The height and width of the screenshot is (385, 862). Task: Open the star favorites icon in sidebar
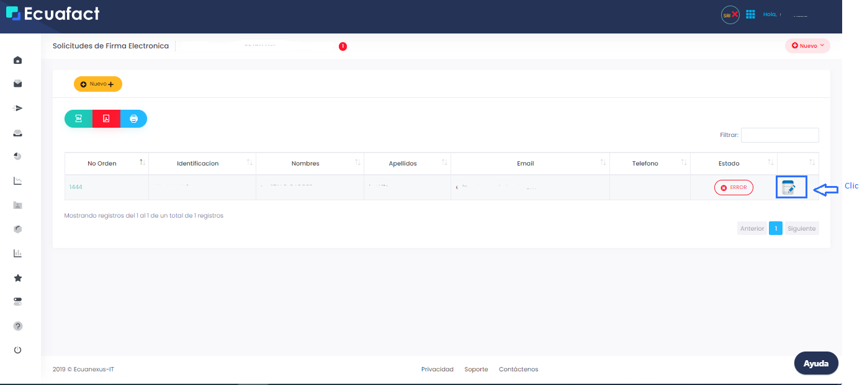[x=18, y=278]
